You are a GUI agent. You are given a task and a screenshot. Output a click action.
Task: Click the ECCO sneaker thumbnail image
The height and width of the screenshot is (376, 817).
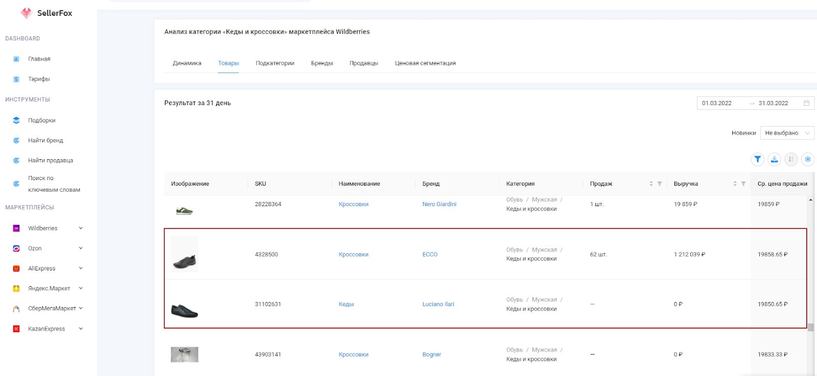click(184, 254)
